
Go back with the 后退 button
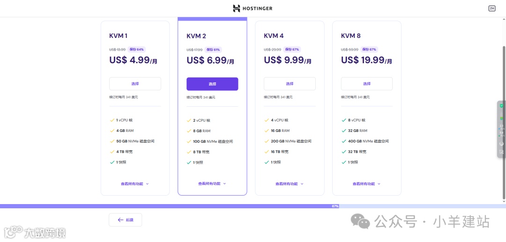(x=125, y=220)
